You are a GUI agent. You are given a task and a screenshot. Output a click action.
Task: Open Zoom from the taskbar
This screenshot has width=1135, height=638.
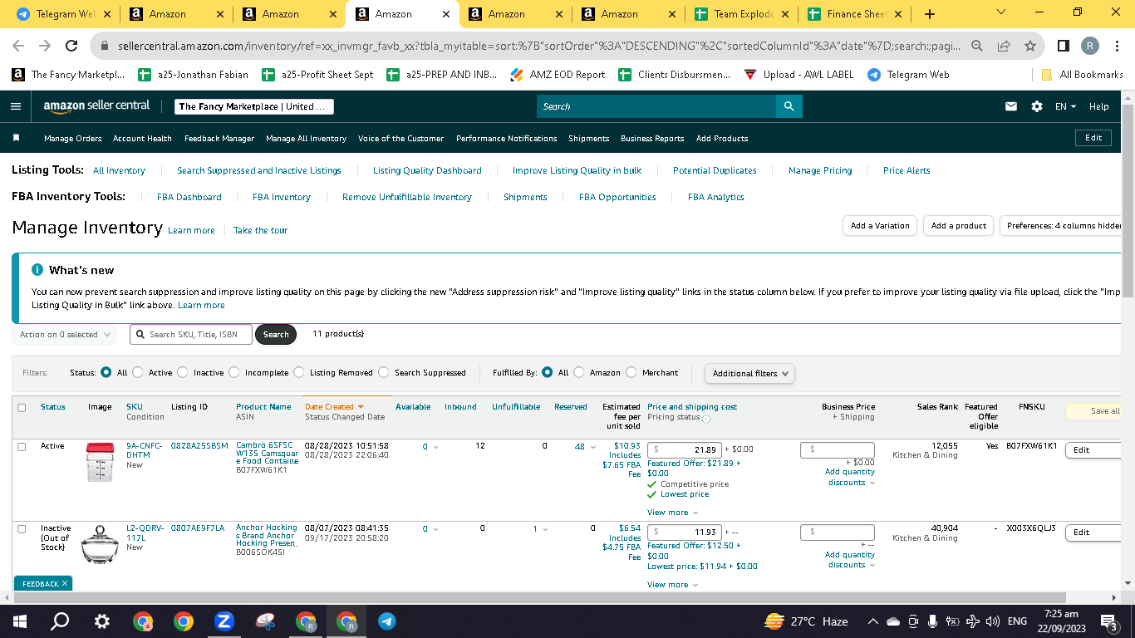pos(224,621)
